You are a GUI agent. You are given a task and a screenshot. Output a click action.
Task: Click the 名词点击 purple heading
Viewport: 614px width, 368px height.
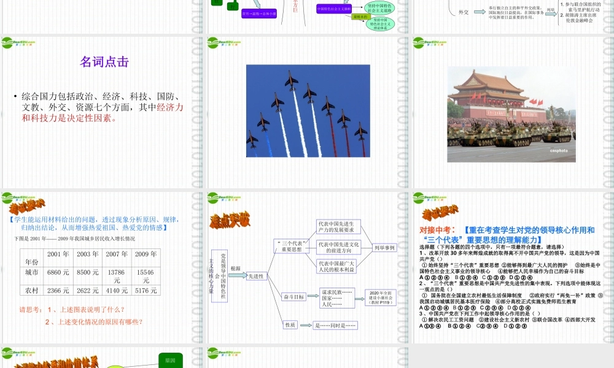point(104,62)
